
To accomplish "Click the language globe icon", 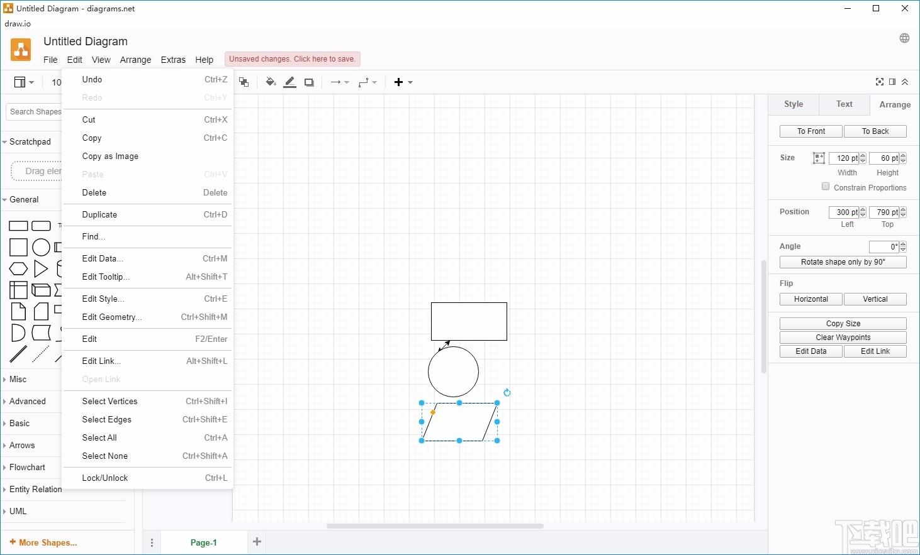I will (x=904, y=38).
